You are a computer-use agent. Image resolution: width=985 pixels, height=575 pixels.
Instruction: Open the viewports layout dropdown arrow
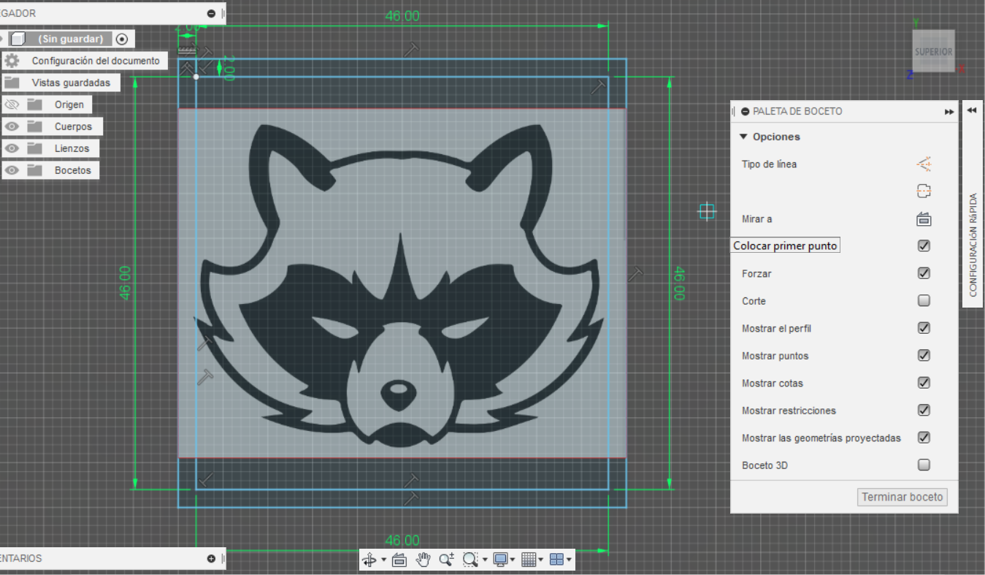[x=568, y=560]
